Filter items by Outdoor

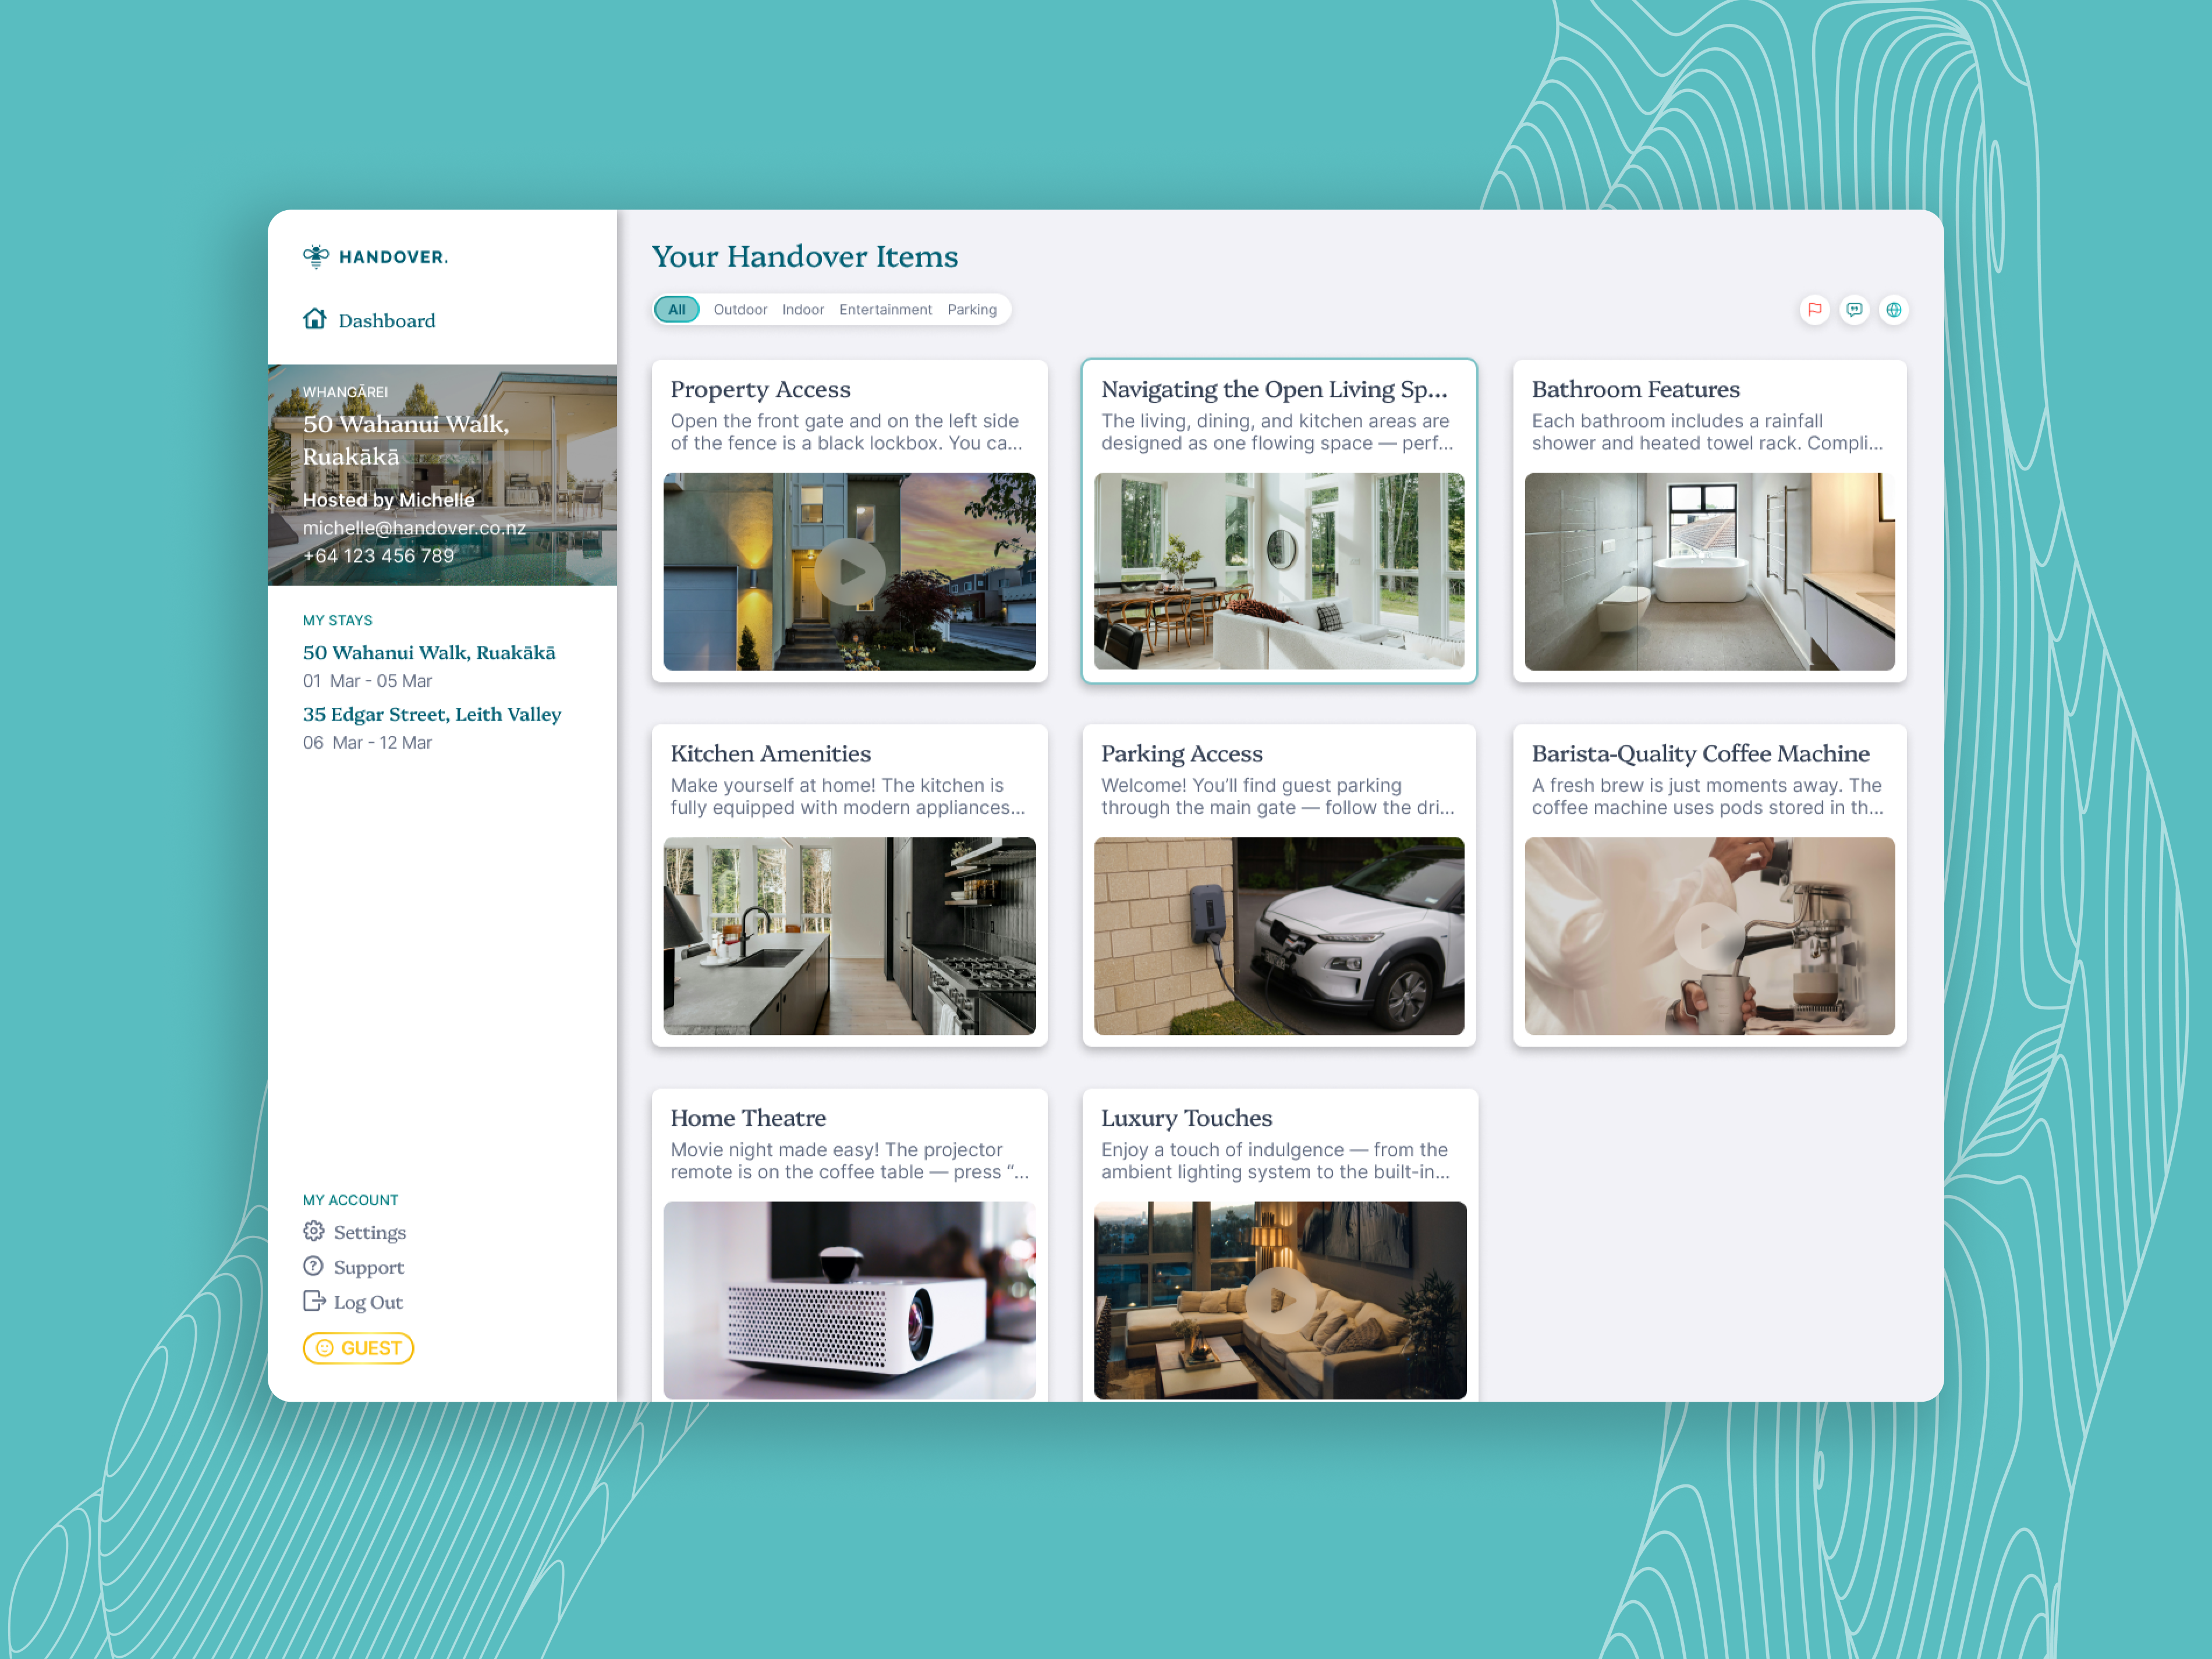tap(740, 310)
